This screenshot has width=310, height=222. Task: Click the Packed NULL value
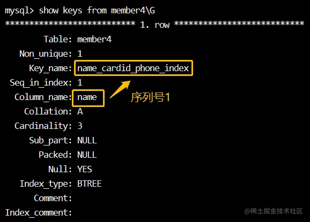(87, 155)
